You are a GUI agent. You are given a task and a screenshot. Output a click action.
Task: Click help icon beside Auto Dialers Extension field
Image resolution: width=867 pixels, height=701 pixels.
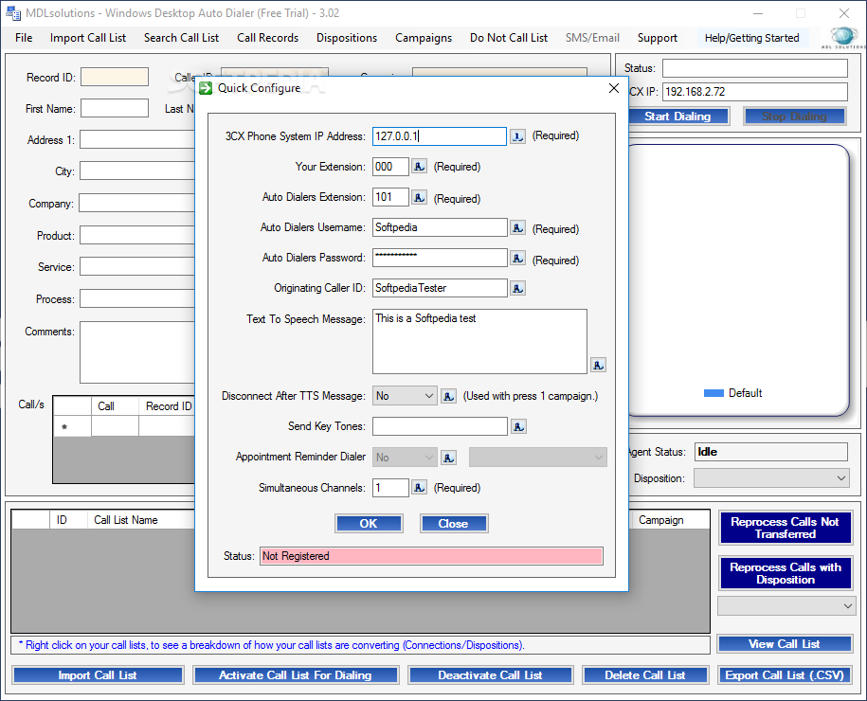click(419, 197)
